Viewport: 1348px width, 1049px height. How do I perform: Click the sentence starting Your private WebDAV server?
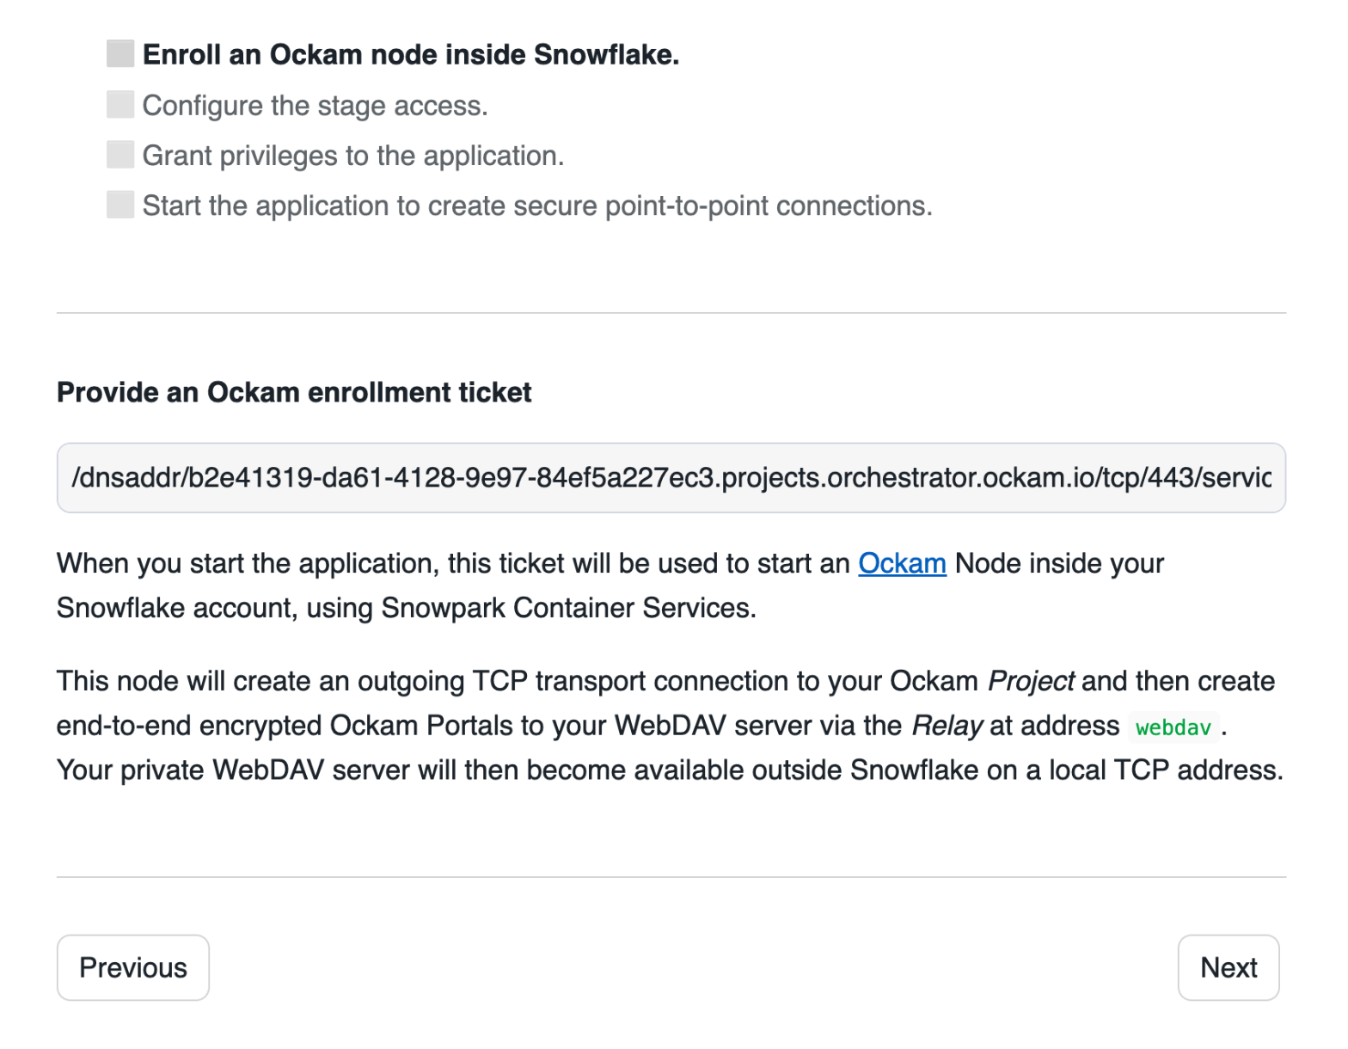[x=669, y=770]
